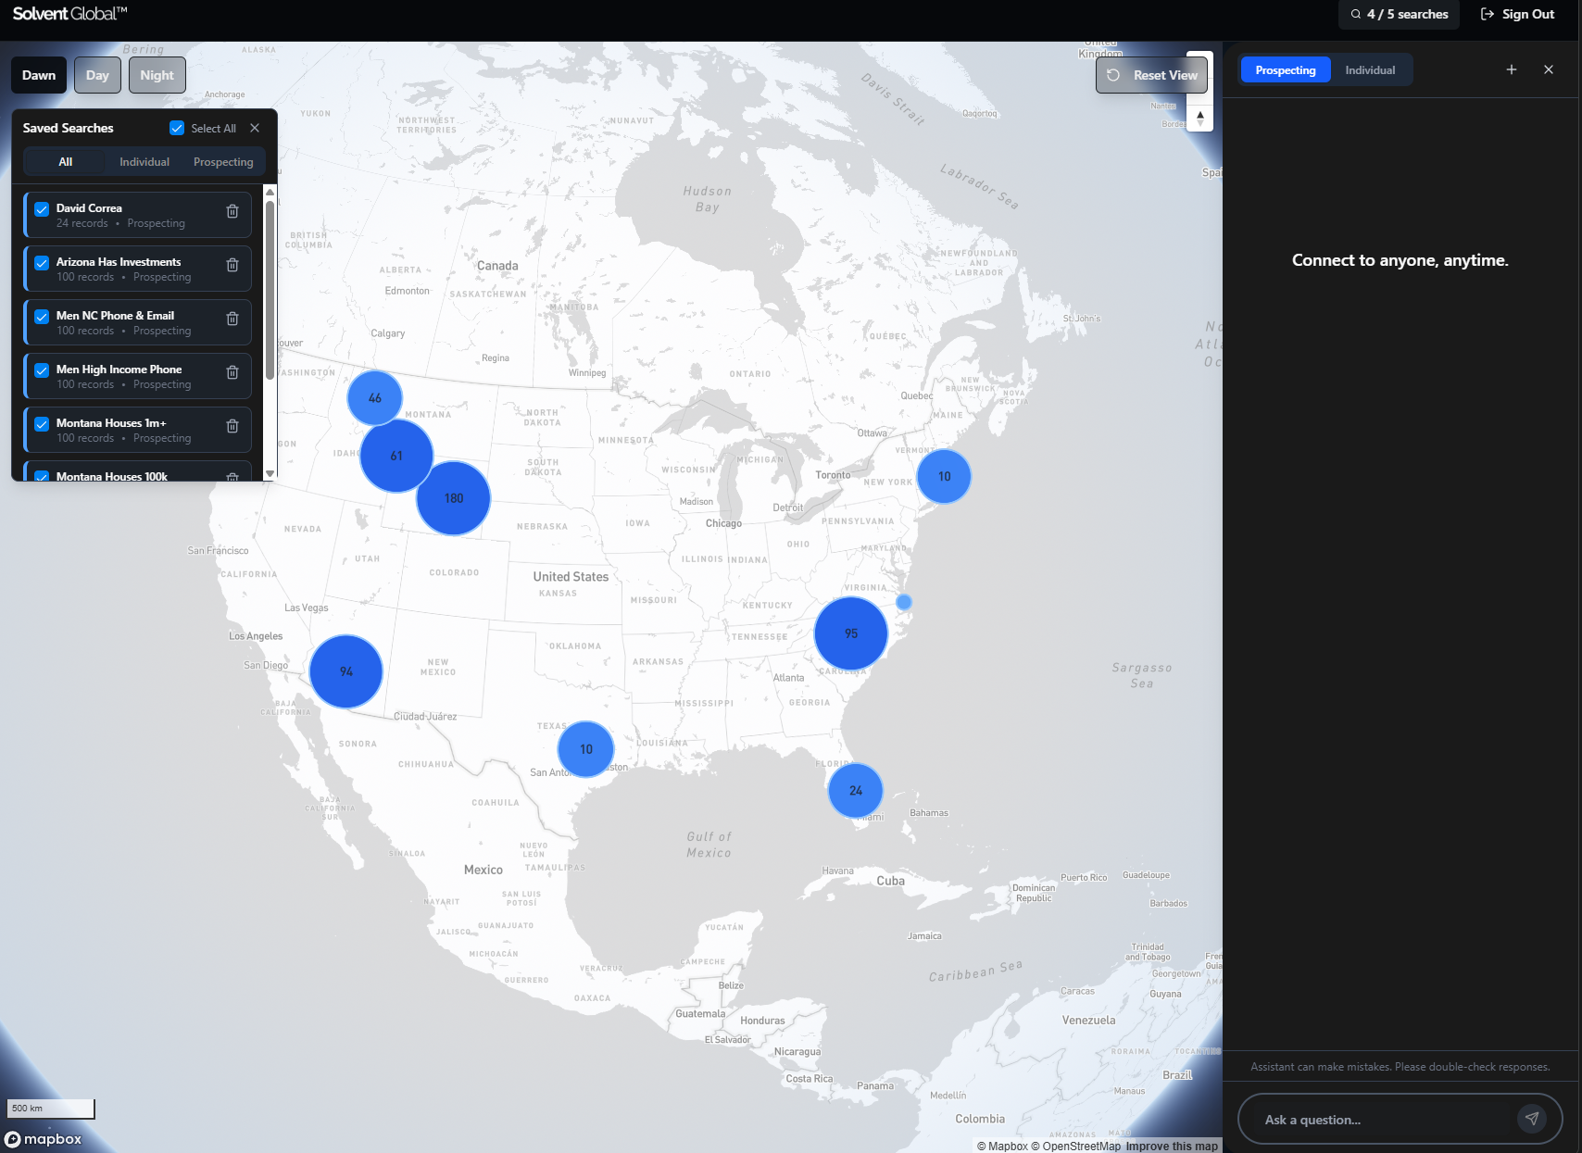Screen dimensions: 1582x1153
Task: Open Men NC Phone & Email entry
Action: tap(137, 322)
